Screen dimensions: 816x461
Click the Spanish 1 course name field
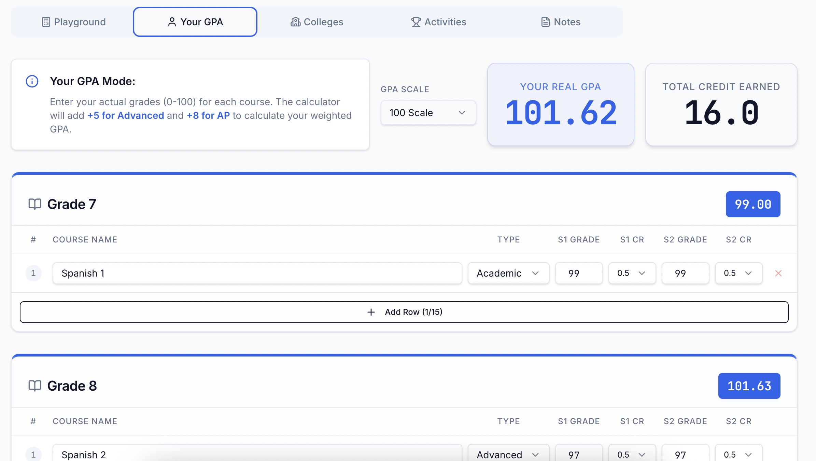tap(257, 273)
